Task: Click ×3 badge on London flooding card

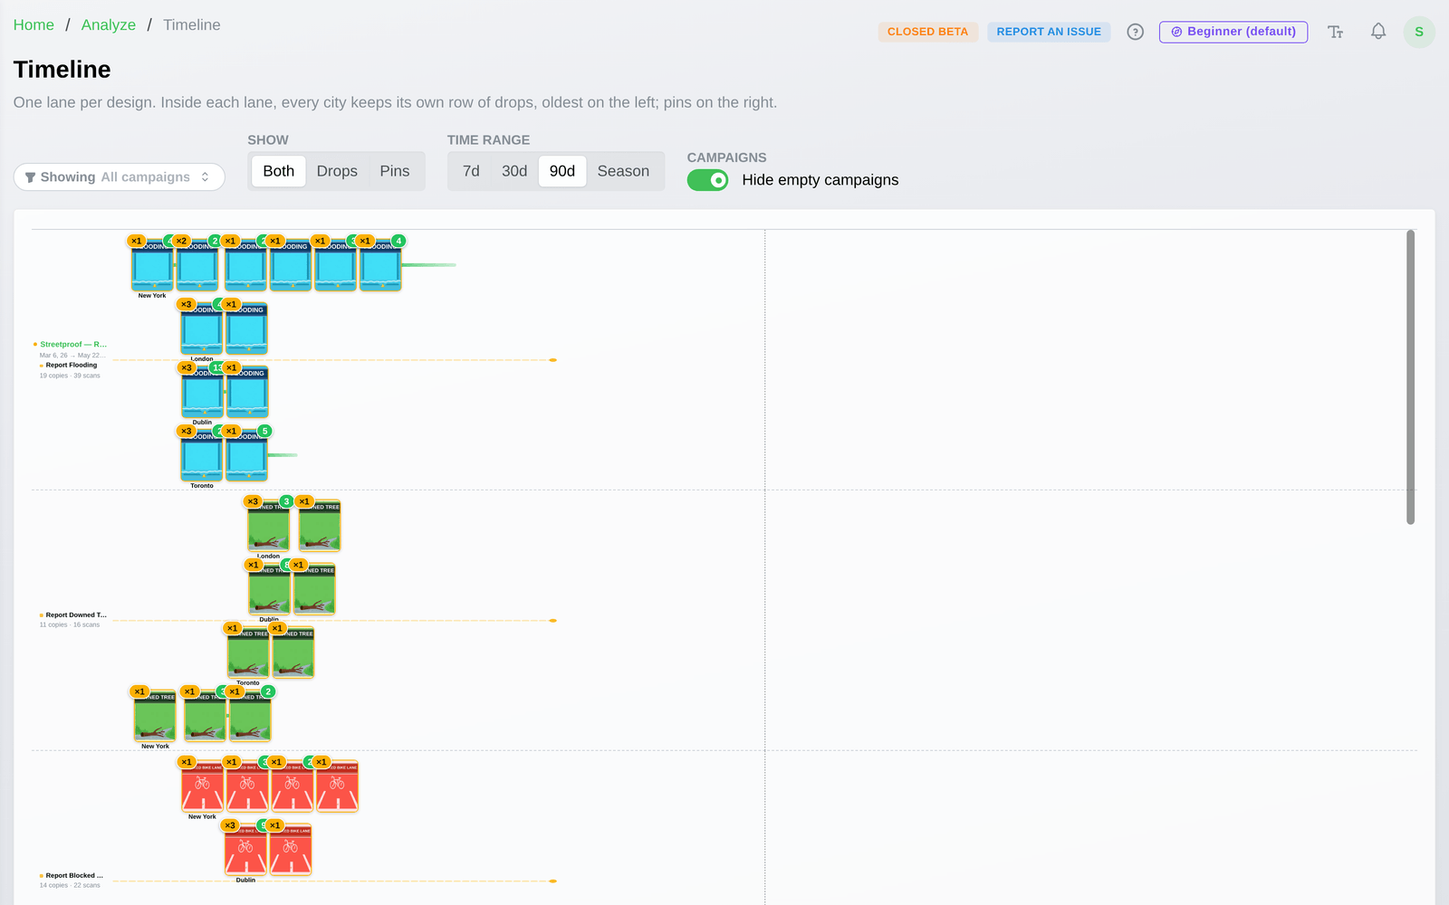Action: pyautogui.click(x=186, y=304)
